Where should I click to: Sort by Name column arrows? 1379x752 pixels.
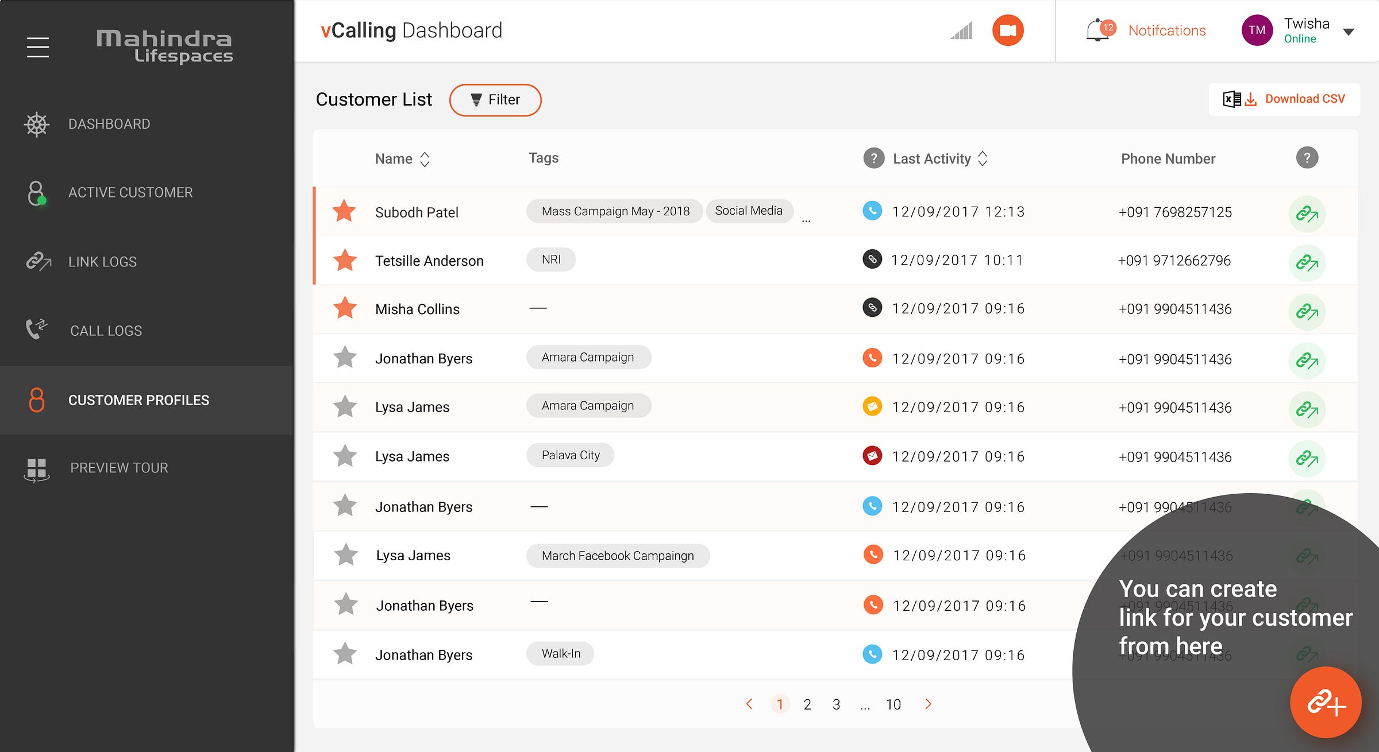[425, 159]
